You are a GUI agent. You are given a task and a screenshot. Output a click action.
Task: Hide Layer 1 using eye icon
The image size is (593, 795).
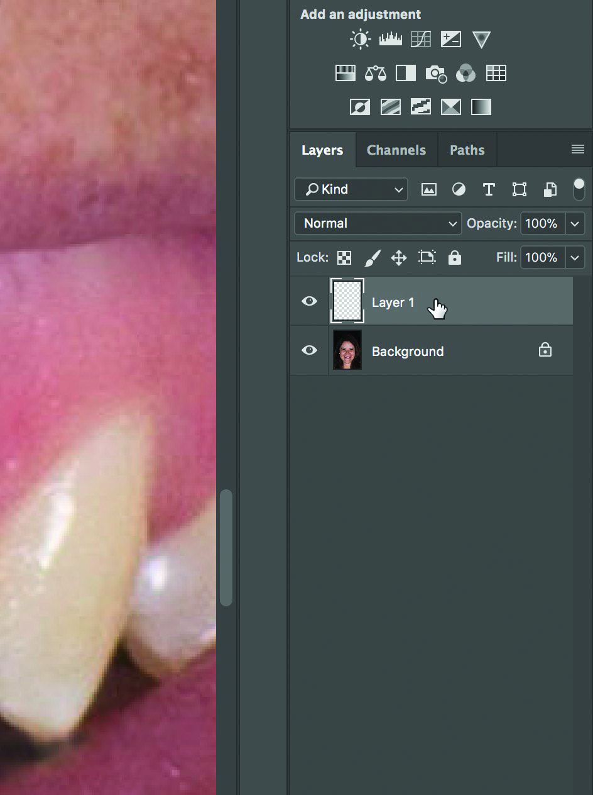[309, 301]
